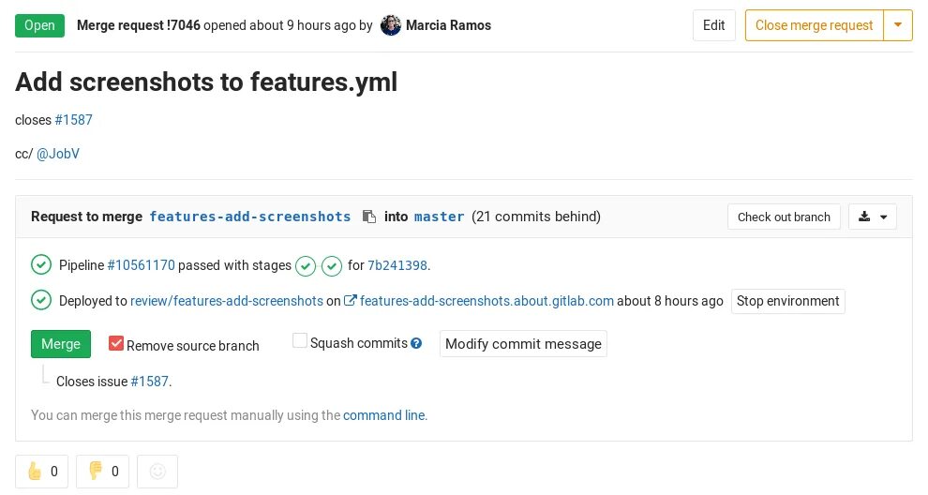Enable the Squash commits checkbox

click(x=300, y=341)
